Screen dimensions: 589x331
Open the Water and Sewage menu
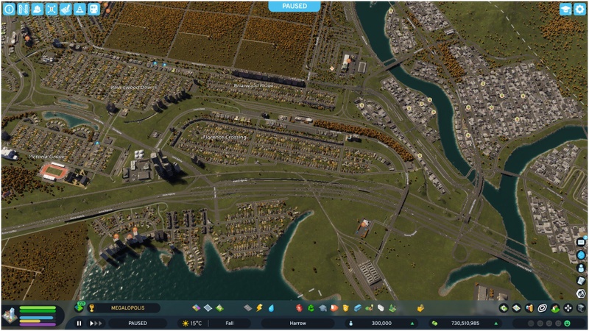[271, 308]
